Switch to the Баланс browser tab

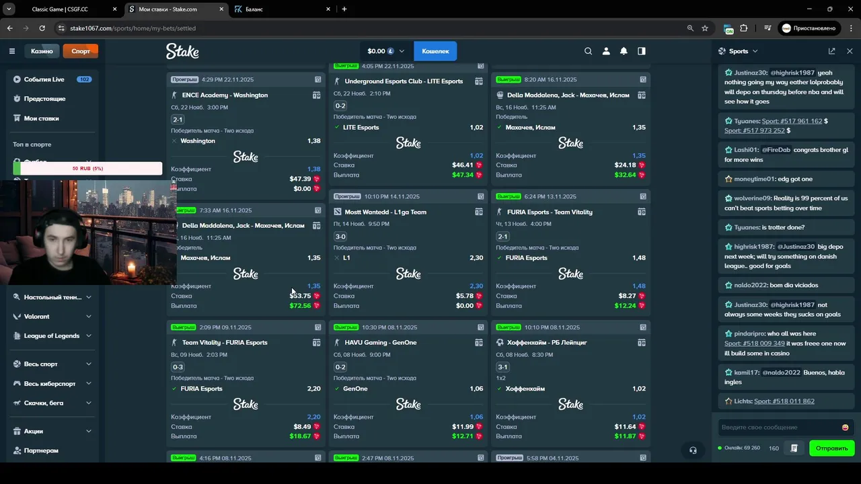(x=283, y=9)
